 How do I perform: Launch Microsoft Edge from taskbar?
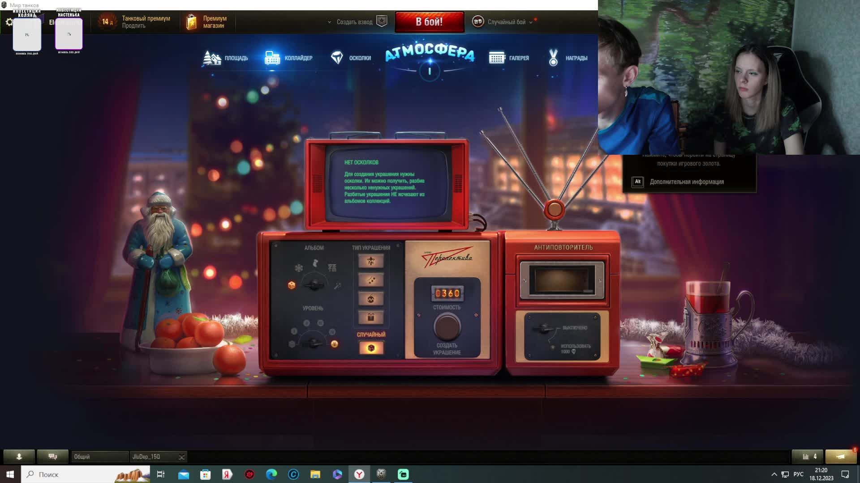pyautogui.click(x=271, y=474)
